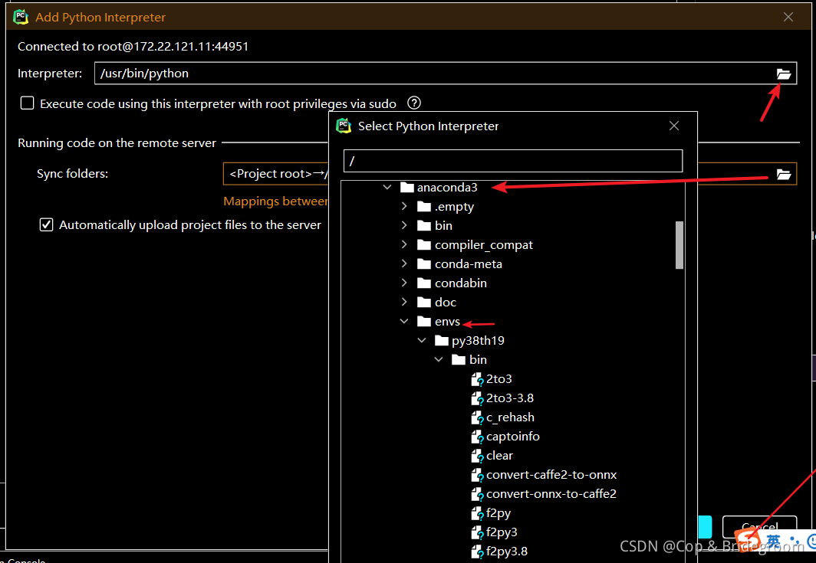Close the Select Python Interpreter dialog
The width and height of the screenshot is (816, 563).
click(x=674, y=126)
